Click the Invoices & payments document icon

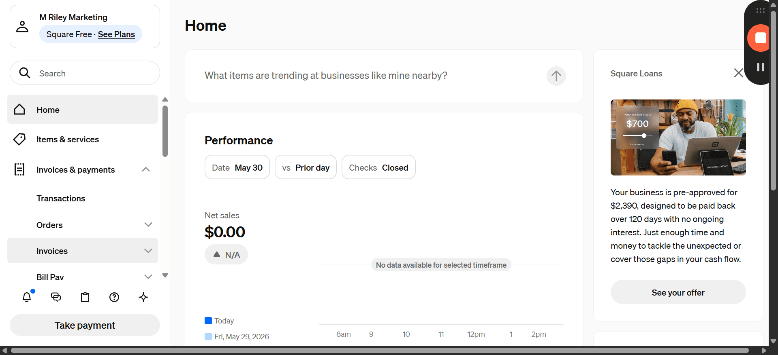pos(19,169)
